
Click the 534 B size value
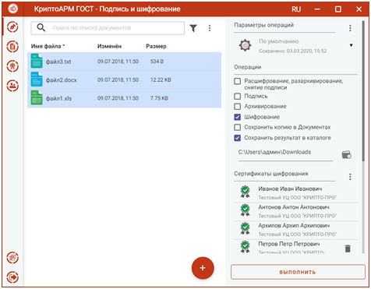157,62
